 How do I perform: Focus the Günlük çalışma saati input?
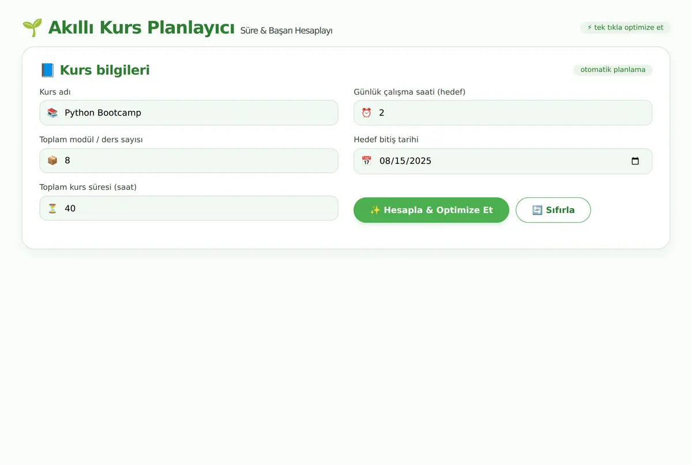click(x=503, y=112)
